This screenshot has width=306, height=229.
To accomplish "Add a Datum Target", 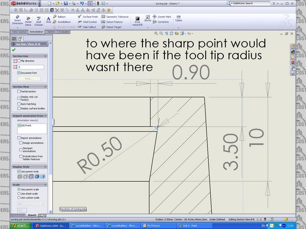I will 111,27.
